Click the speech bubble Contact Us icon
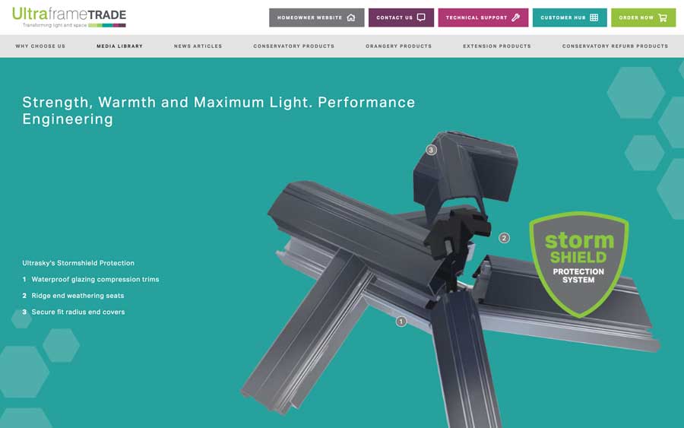 421,17
